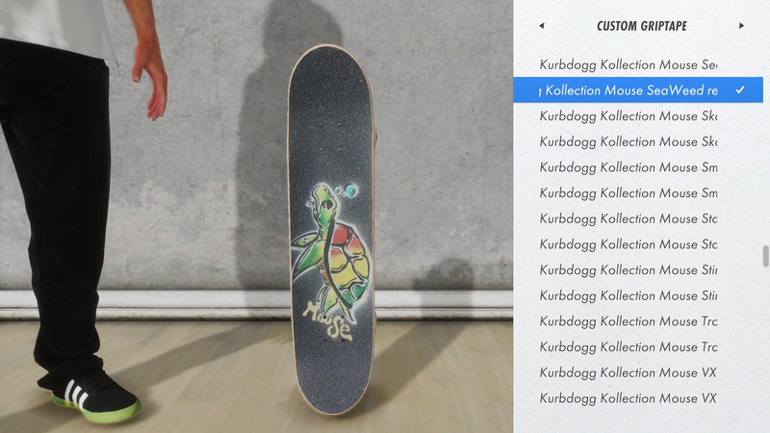
Task: Select highlighted Kollection Mouse SeaWeed entry
Action: 638,89
